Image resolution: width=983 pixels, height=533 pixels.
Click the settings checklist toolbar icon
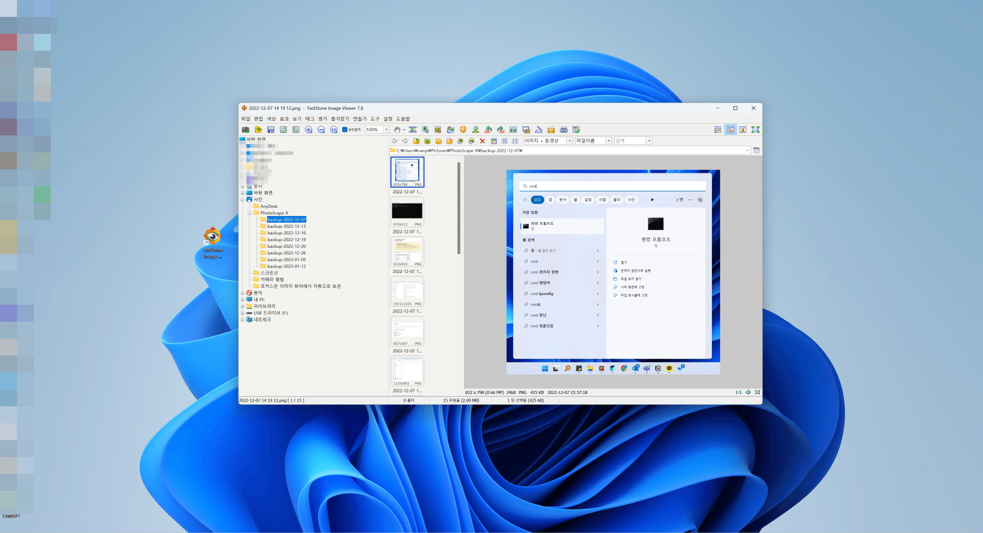click(576, 130)
